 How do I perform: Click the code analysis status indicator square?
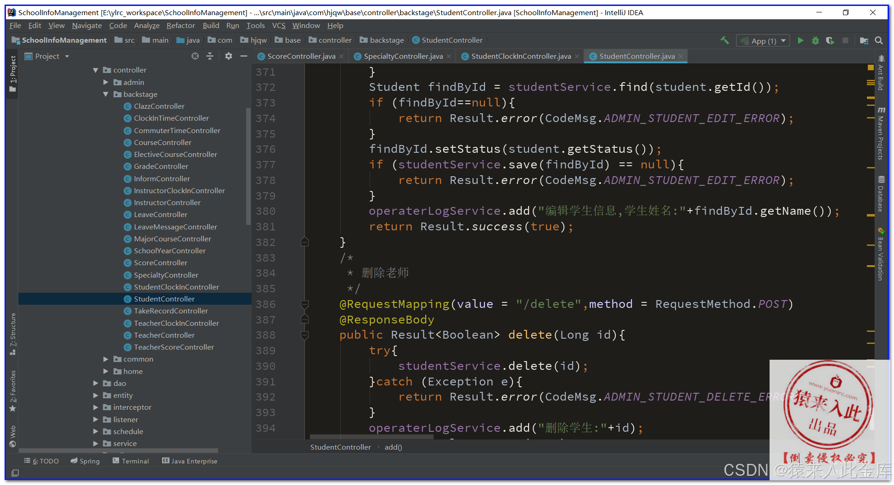click(x=871, y=67)
